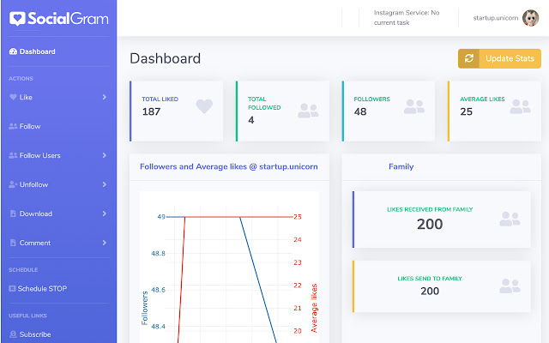The height and width of the screenshot is (343, 549).
Task: Click the people icon in Followers card
Action: click(413, 106)
